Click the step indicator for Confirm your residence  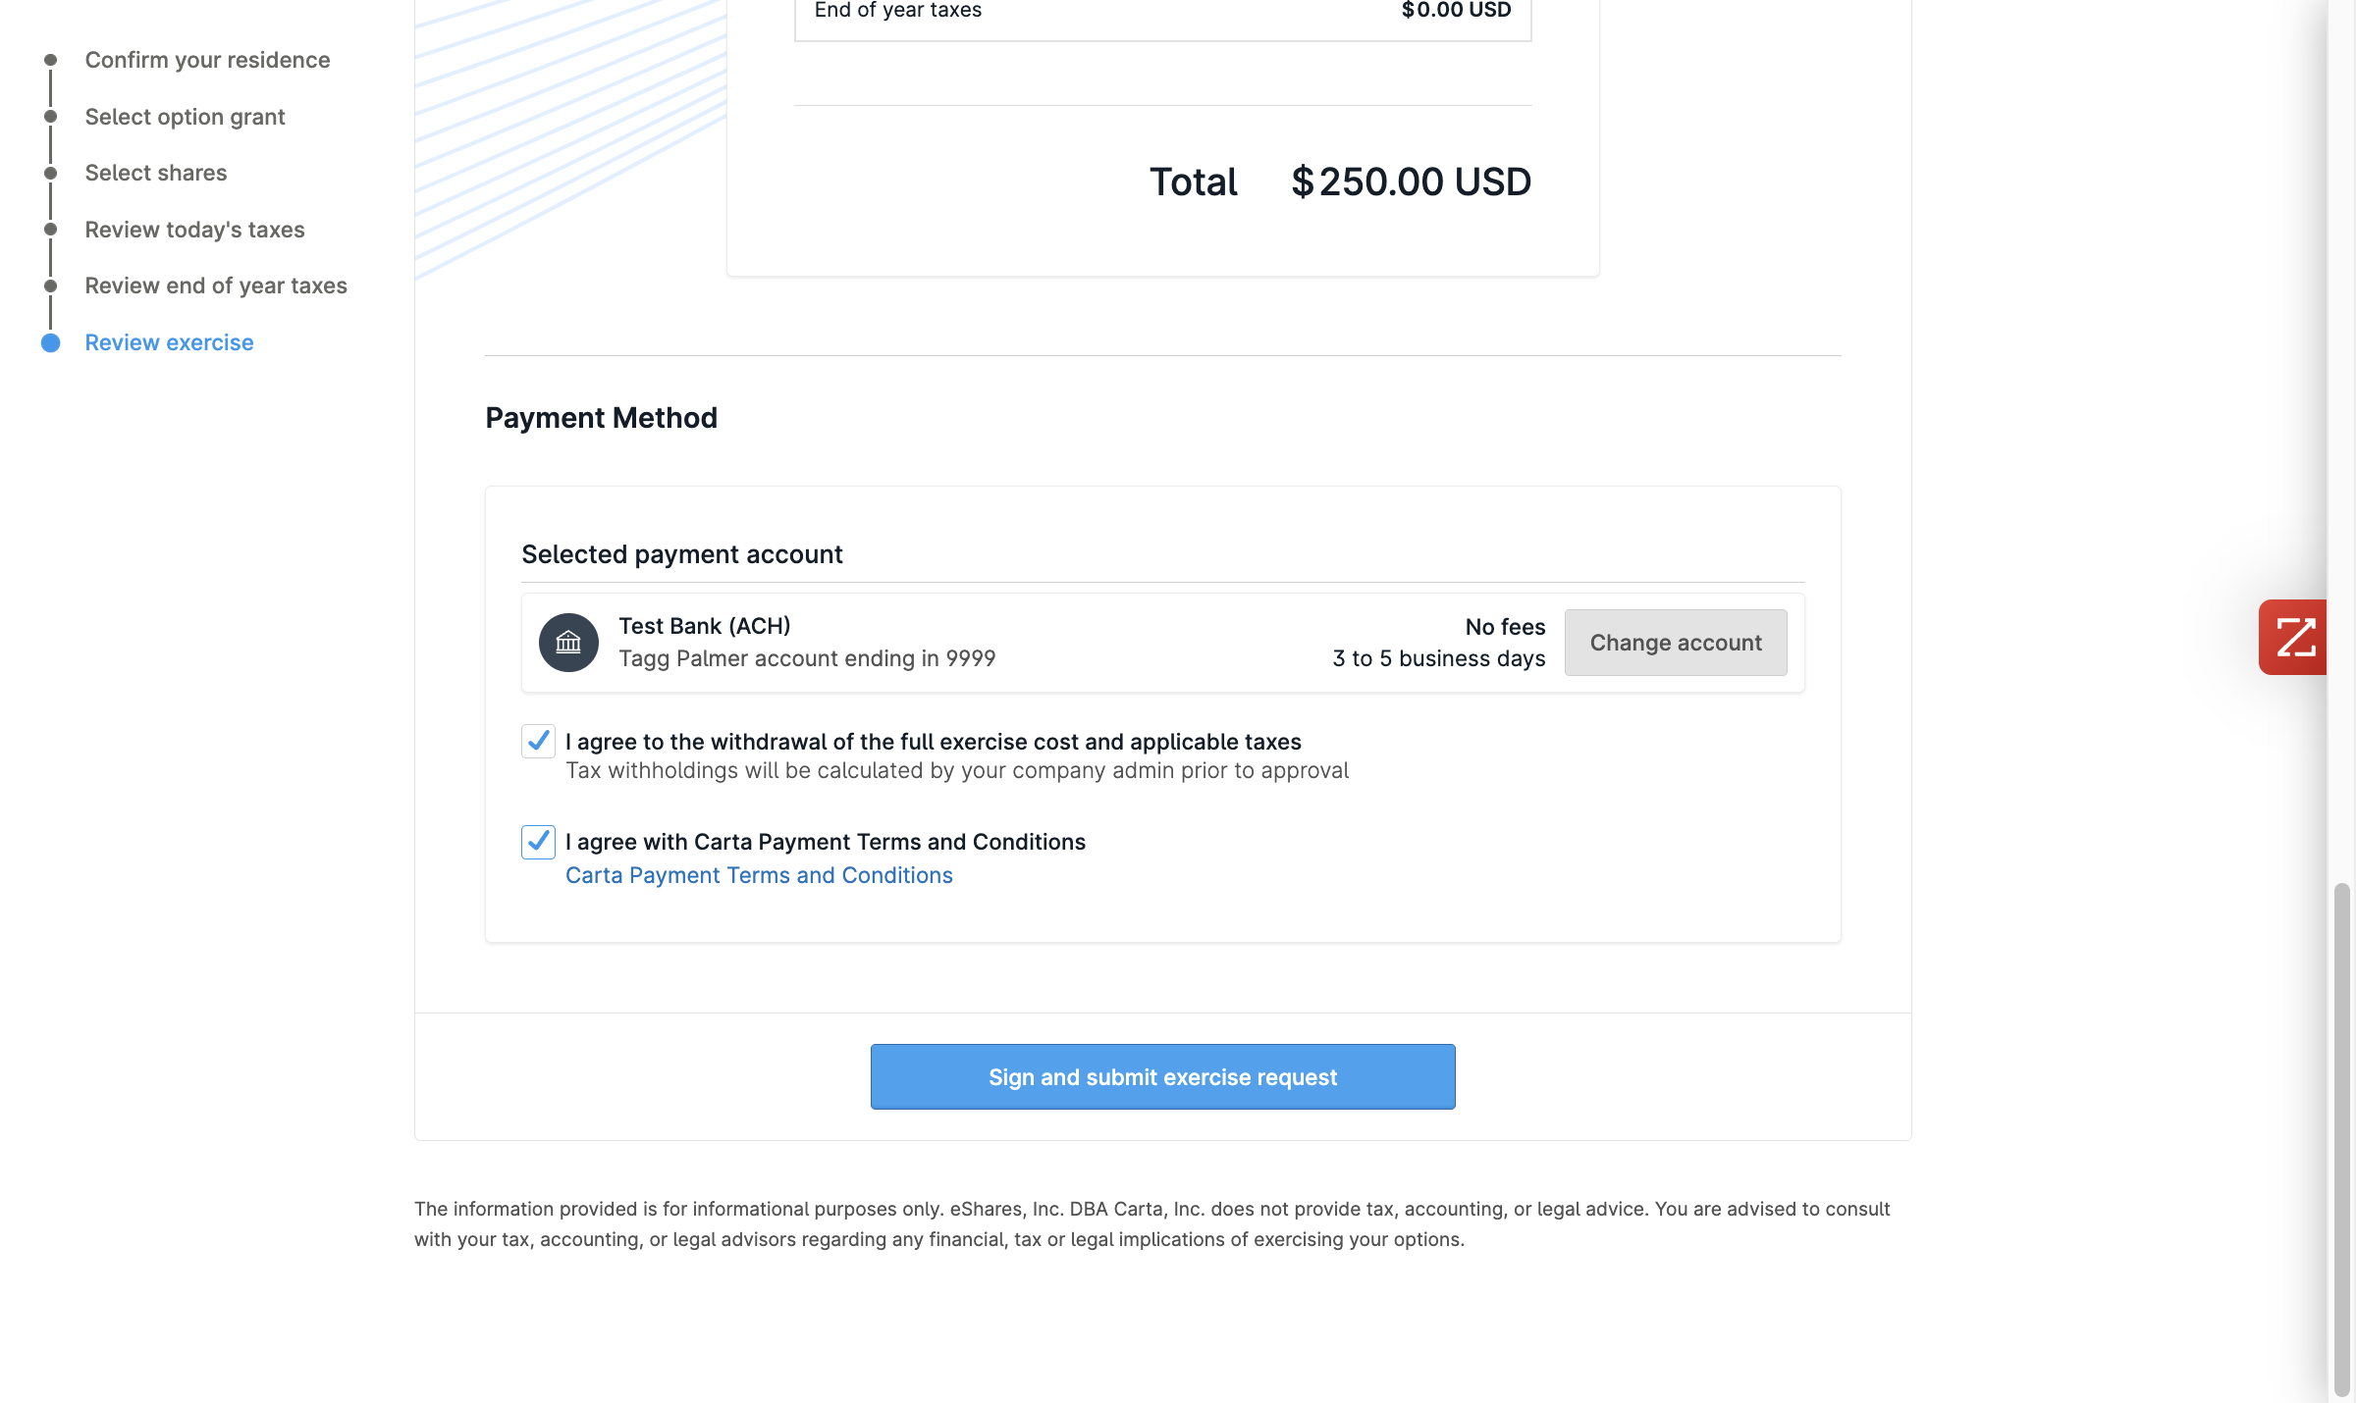click(50, 60)
